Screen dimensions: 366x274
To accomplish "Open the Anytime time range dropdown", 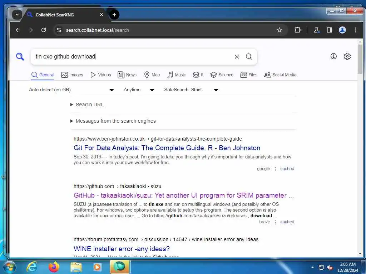I will pos(139,90).
